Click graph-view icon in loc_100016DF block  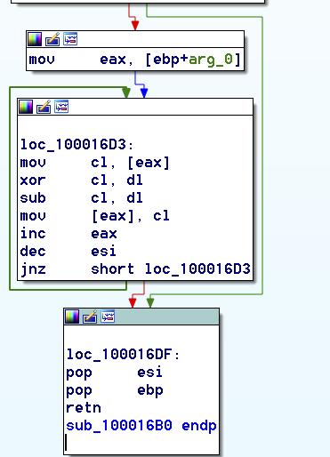(108, 317)
